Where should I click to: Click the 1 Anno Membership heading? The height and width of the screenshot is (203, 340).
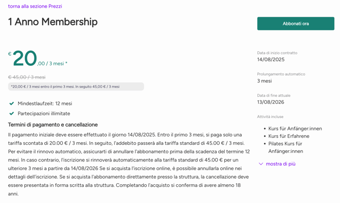pyautogui.click(x=53, y=22)
